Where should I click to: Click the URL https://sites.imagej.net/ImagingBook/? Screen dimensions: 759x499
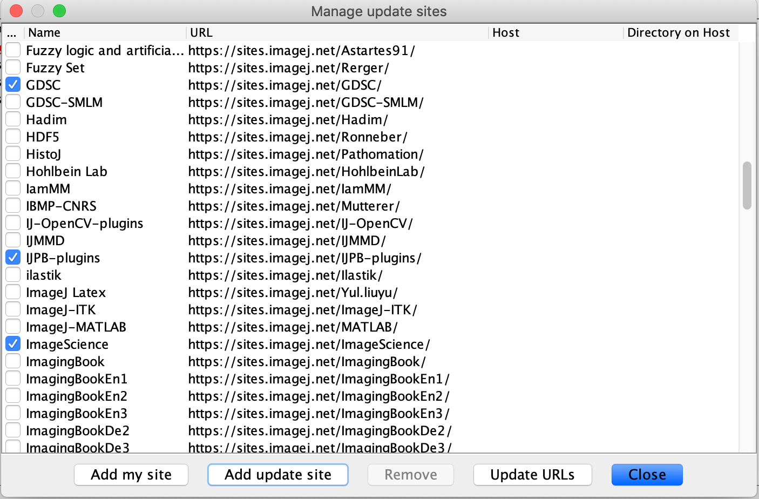pyautogui.click(x=307, y=361)
